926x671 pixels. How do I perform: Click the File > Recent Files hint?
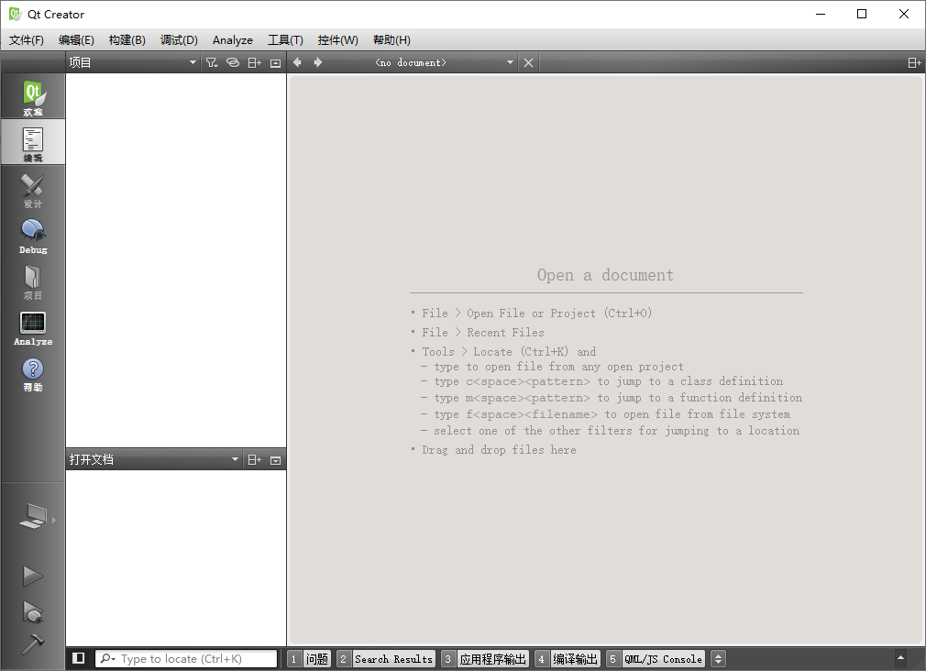click(x=483, y=333)
